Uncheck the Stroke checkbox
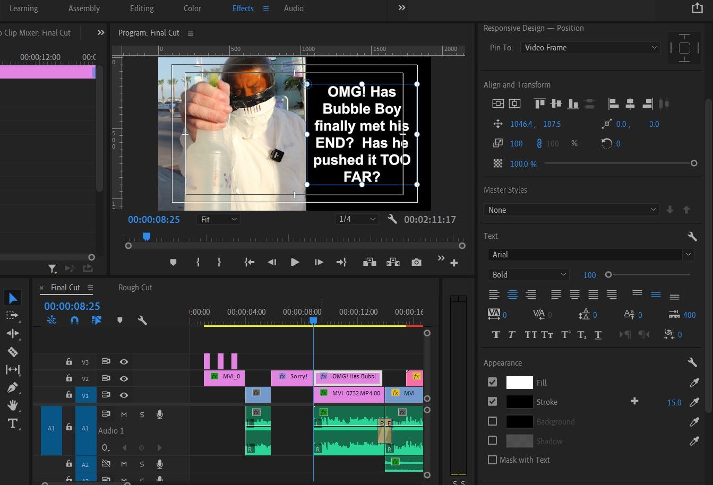 pyautogui.click(x=493, y=402)
